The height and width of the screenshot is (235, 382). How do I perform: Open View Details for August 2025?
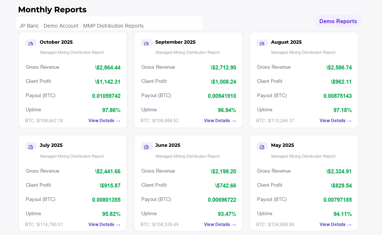[x=335, y=121]
